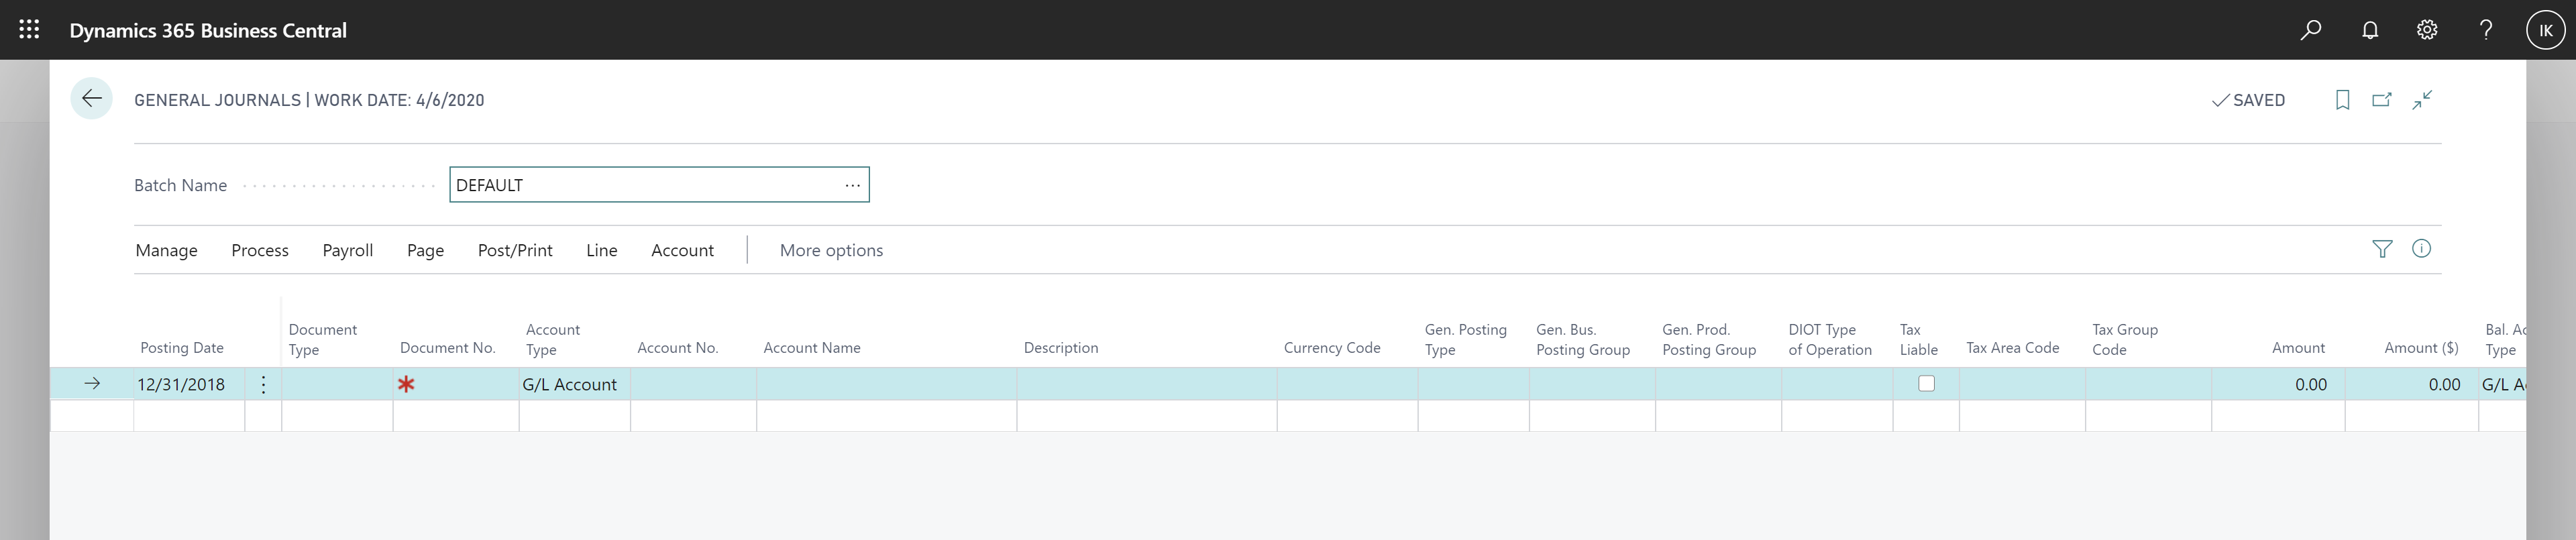Open the Process menu
Screen dimensions: 2576x540
[x=260, y=250]
